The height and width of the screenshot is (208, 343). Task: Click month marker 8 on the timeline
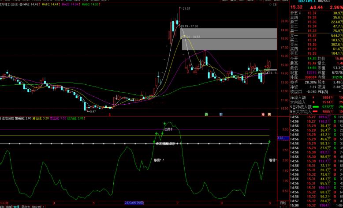click(221, 203)
